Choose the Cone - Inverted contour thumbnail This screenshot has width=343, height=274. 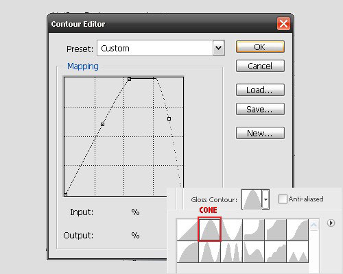coord(232,229)
